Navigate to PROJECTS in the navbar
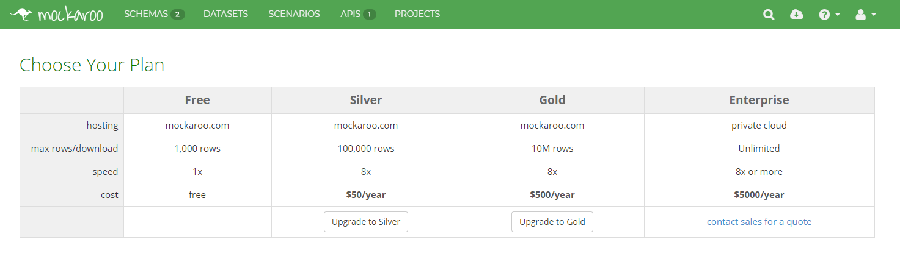This screenshot has height=259, width=900. (417, 14)
